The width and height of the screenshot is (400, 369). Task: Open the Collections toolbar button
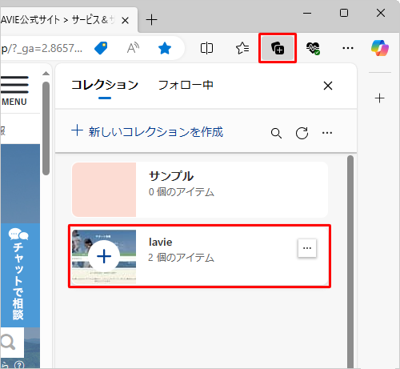pos(278,48)
